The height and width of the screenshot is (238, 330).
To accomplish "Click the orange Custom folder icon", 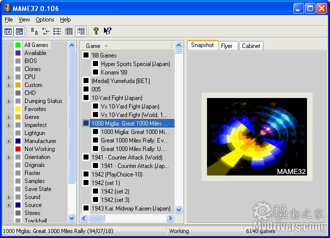I will 18,85.
